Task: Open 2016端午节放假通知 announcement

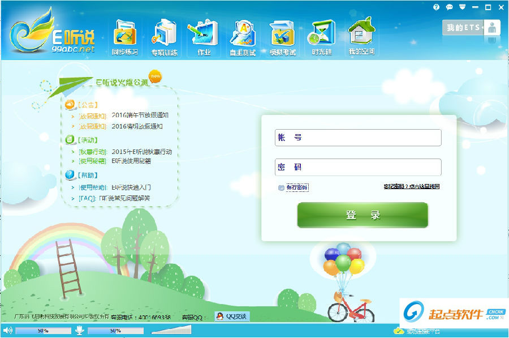Action: (140, 115)
